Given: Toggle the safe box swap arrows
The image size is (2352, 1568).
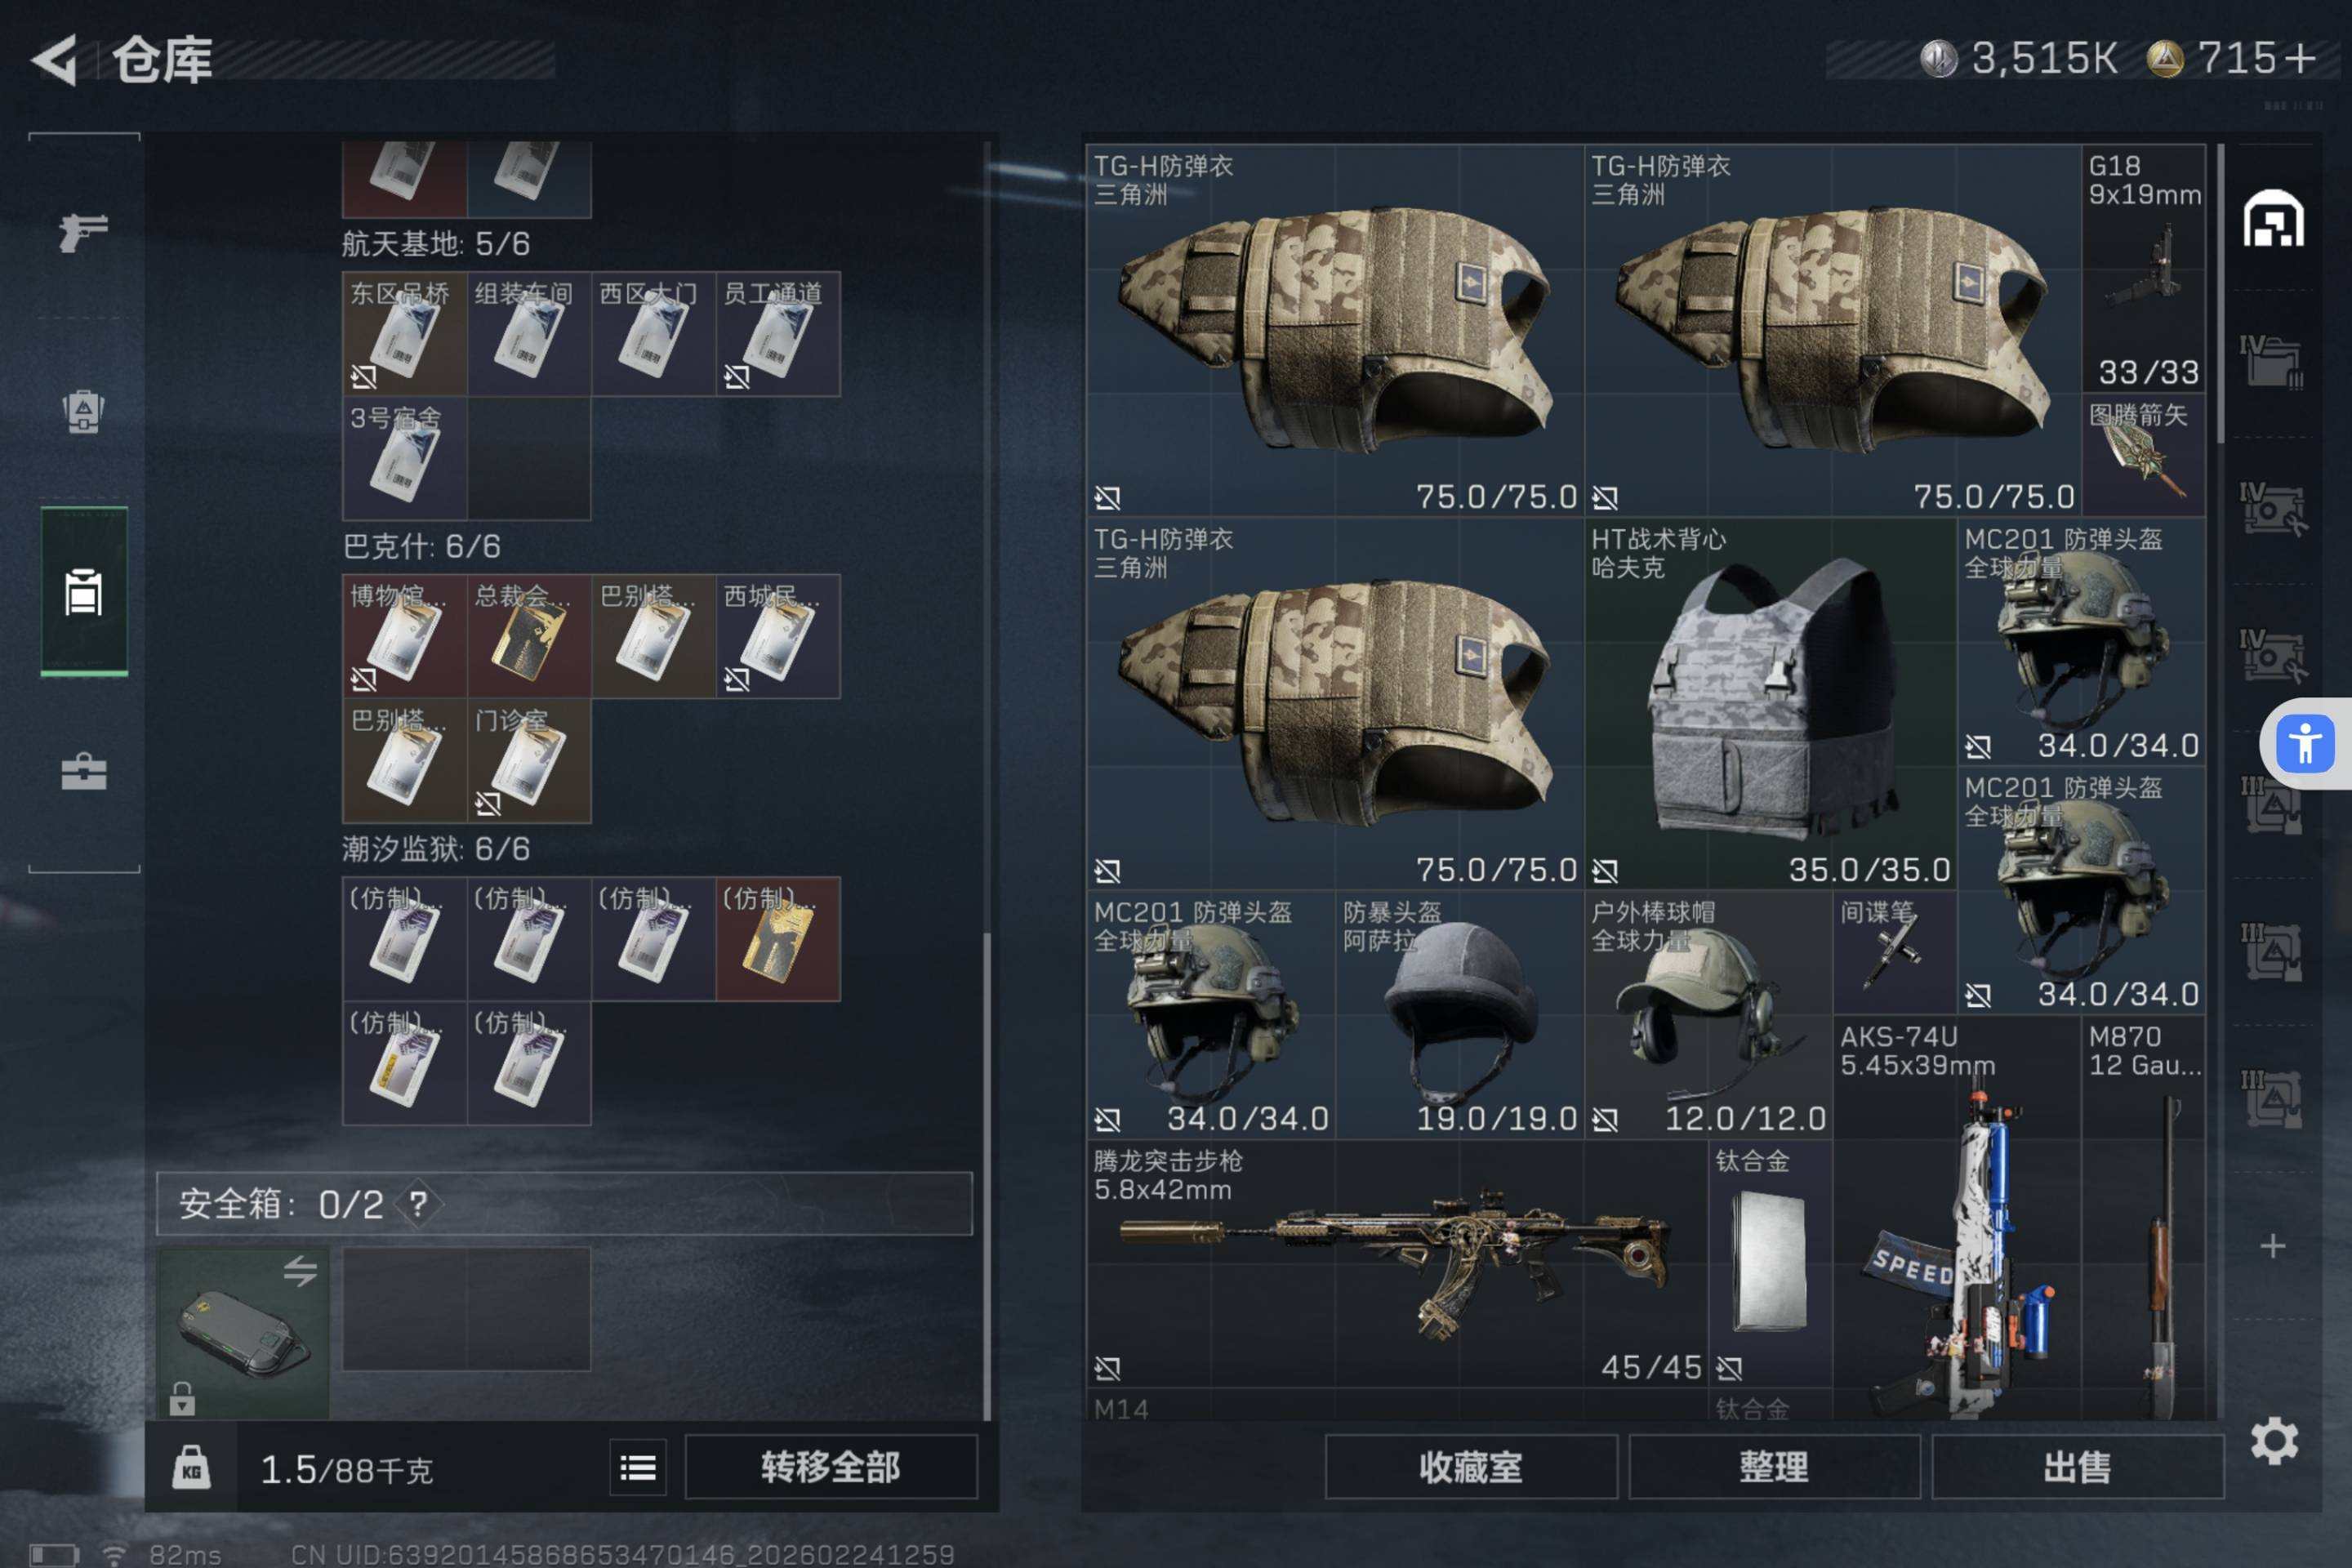Looking at the screenshot, I should click(x=300, y=1271).
